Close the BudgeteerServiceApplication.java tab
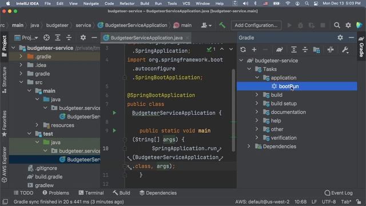The image size is (366, 206). pyautogui.click(x=187, y=38)
